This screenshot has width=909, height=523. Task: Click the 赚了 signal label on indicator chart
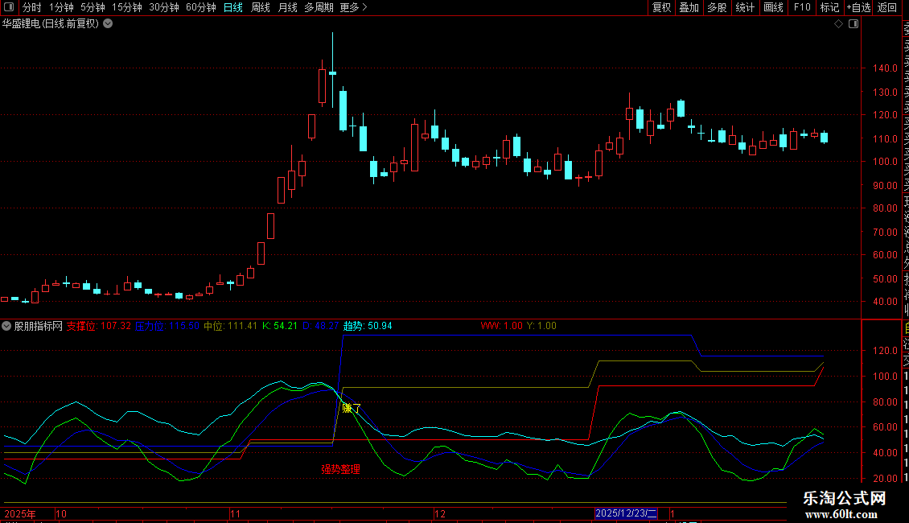(x=352, y=408)
